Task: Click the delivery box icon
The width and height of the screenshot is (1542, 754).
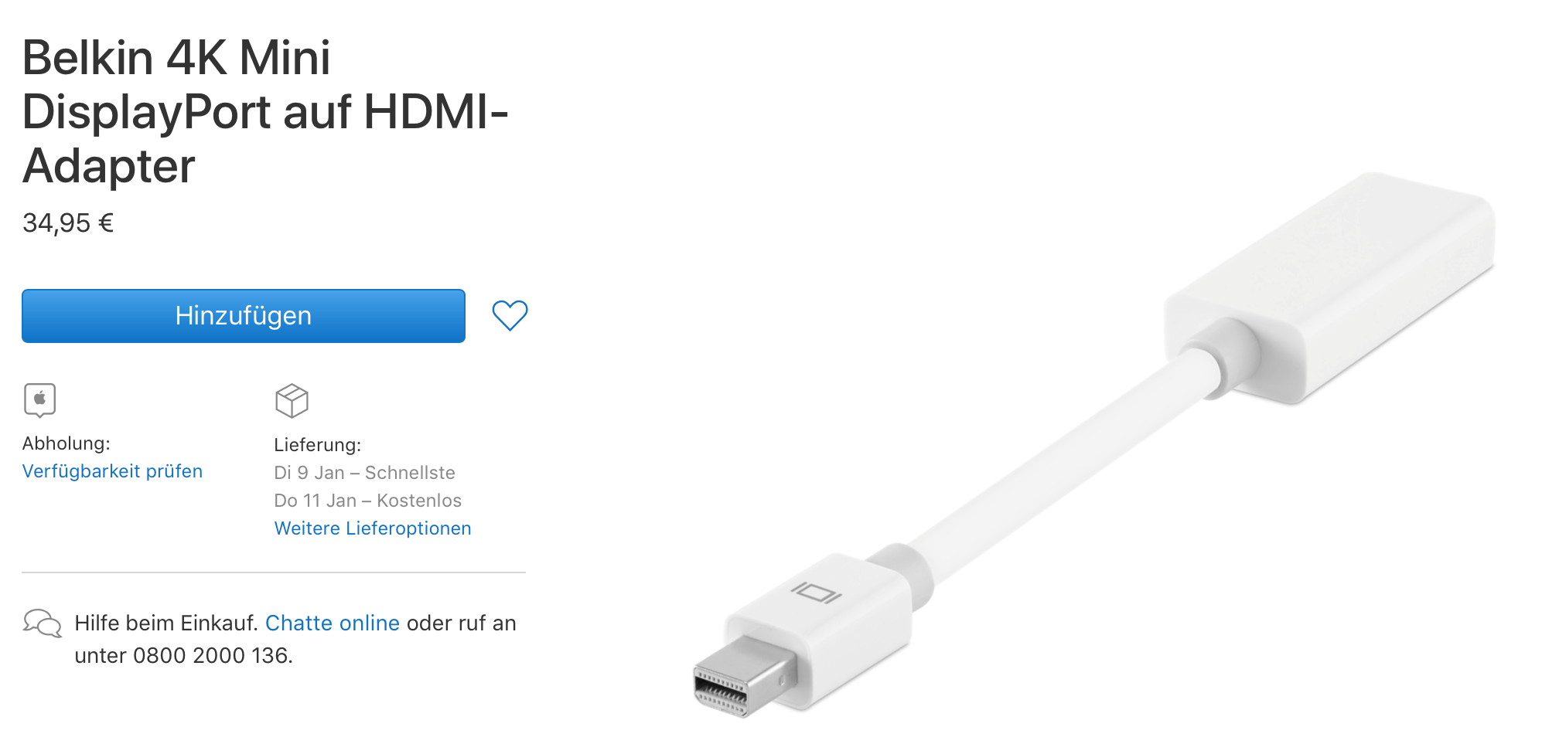Action: [292, 400]
